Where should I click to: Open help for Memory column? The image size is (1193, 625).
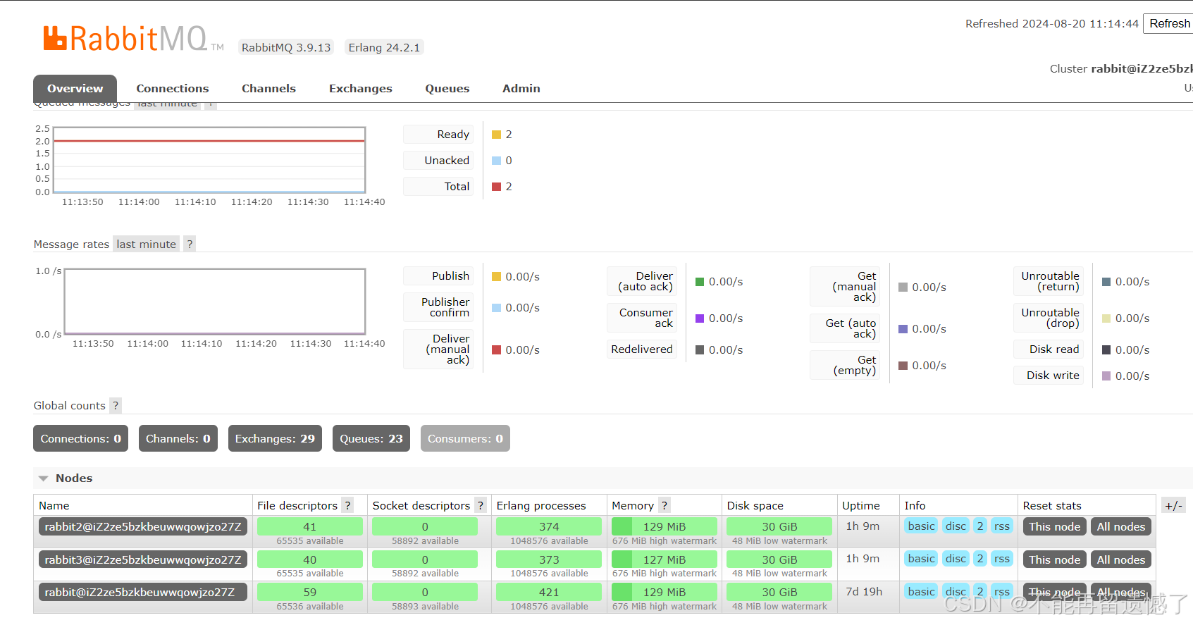pos(665,505)
